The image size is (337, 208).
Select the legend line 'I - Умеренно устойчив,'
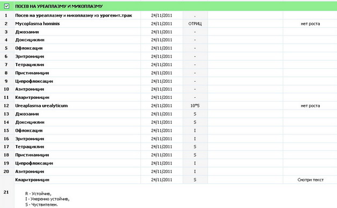coord(47,199)
